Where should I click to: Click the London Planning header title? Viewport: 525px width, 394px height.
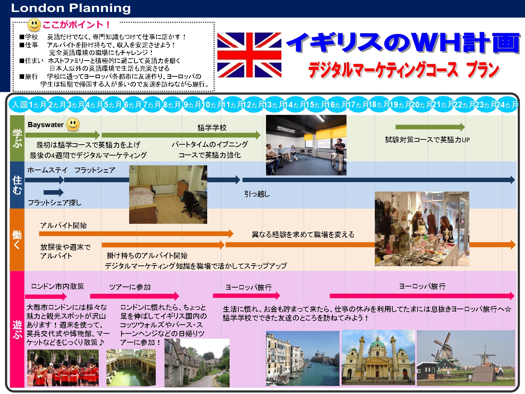pos(71,8)
